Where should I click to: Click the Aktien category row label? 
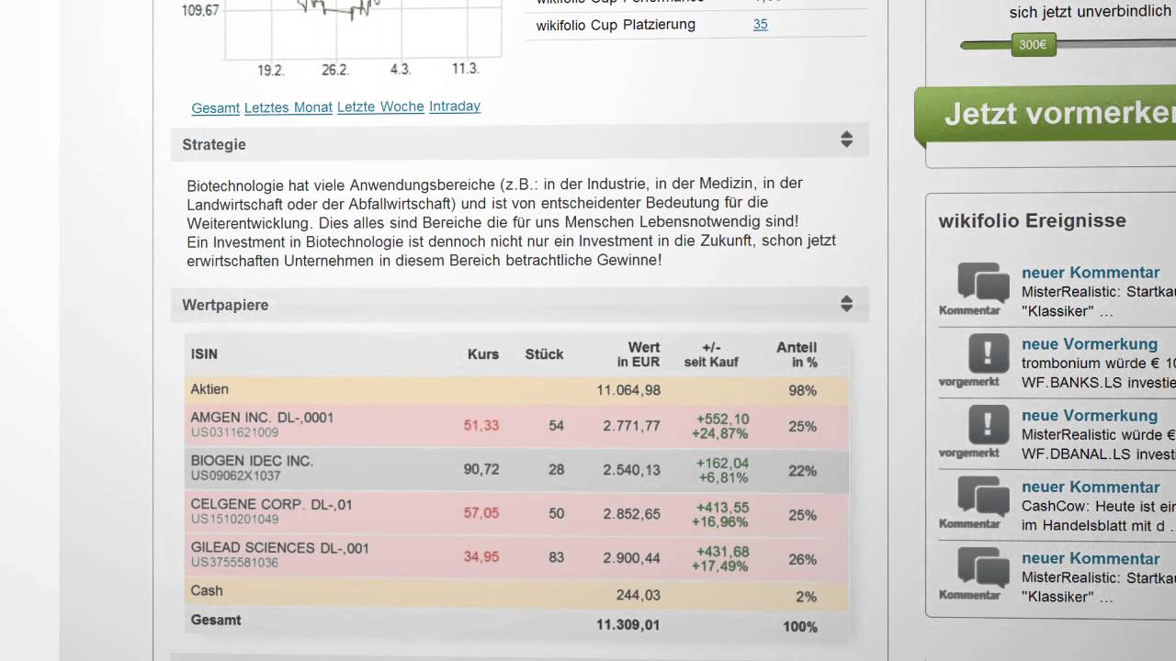tap(209, 389)
